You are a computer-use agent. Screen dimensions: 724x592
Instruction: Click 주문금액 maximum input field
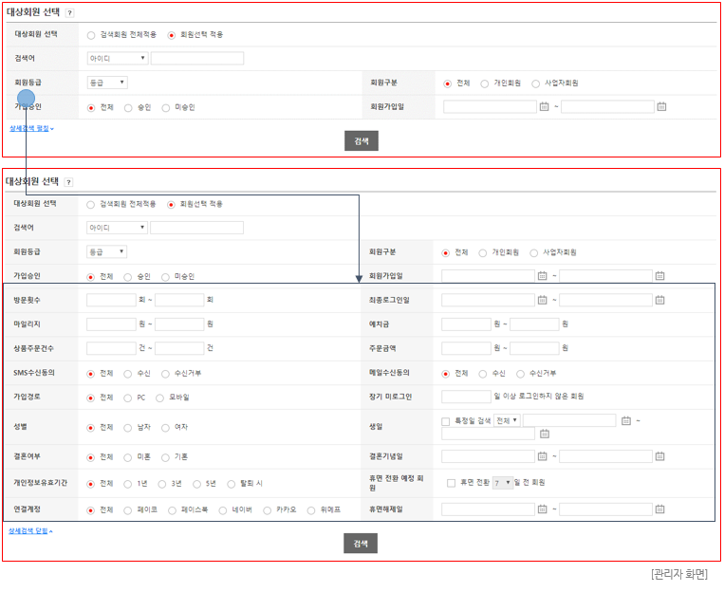tap(534, 348)
